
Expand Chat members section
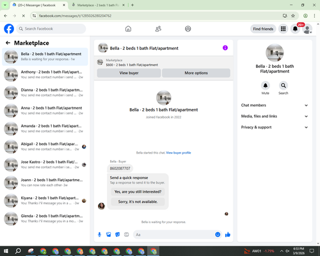click(x=275, y=105)
